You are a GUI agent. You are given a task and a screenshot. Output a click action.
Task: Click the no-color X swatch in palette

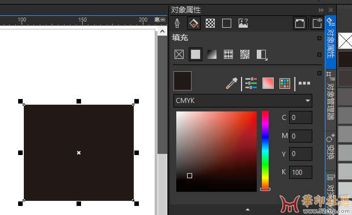point(345,41)
